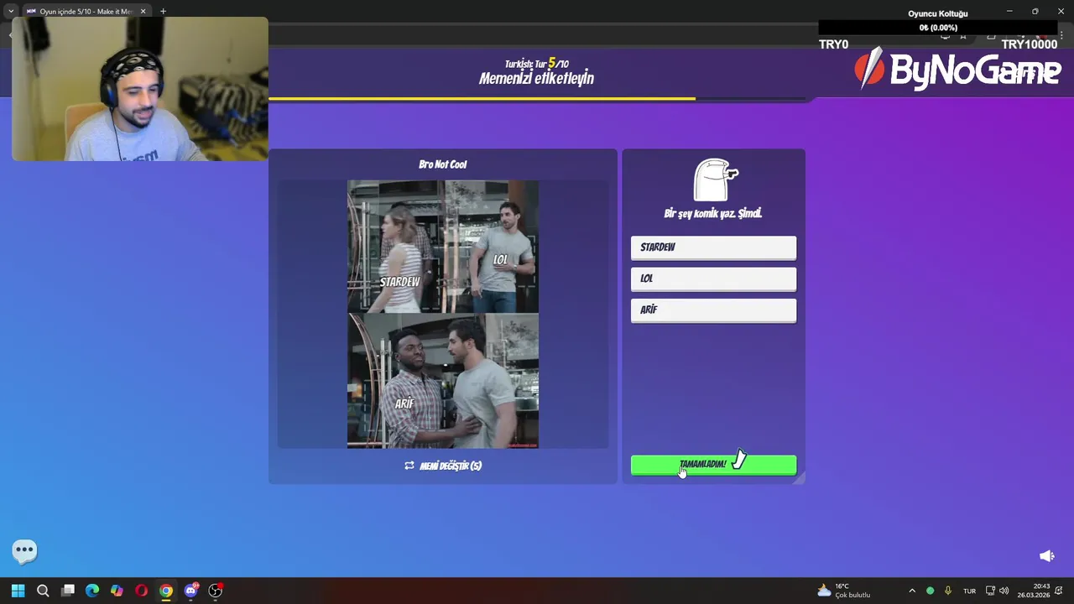This screenshot has height=604, width=1074.
Task: Open the Windows Start menu
Action: pos(18,591)
